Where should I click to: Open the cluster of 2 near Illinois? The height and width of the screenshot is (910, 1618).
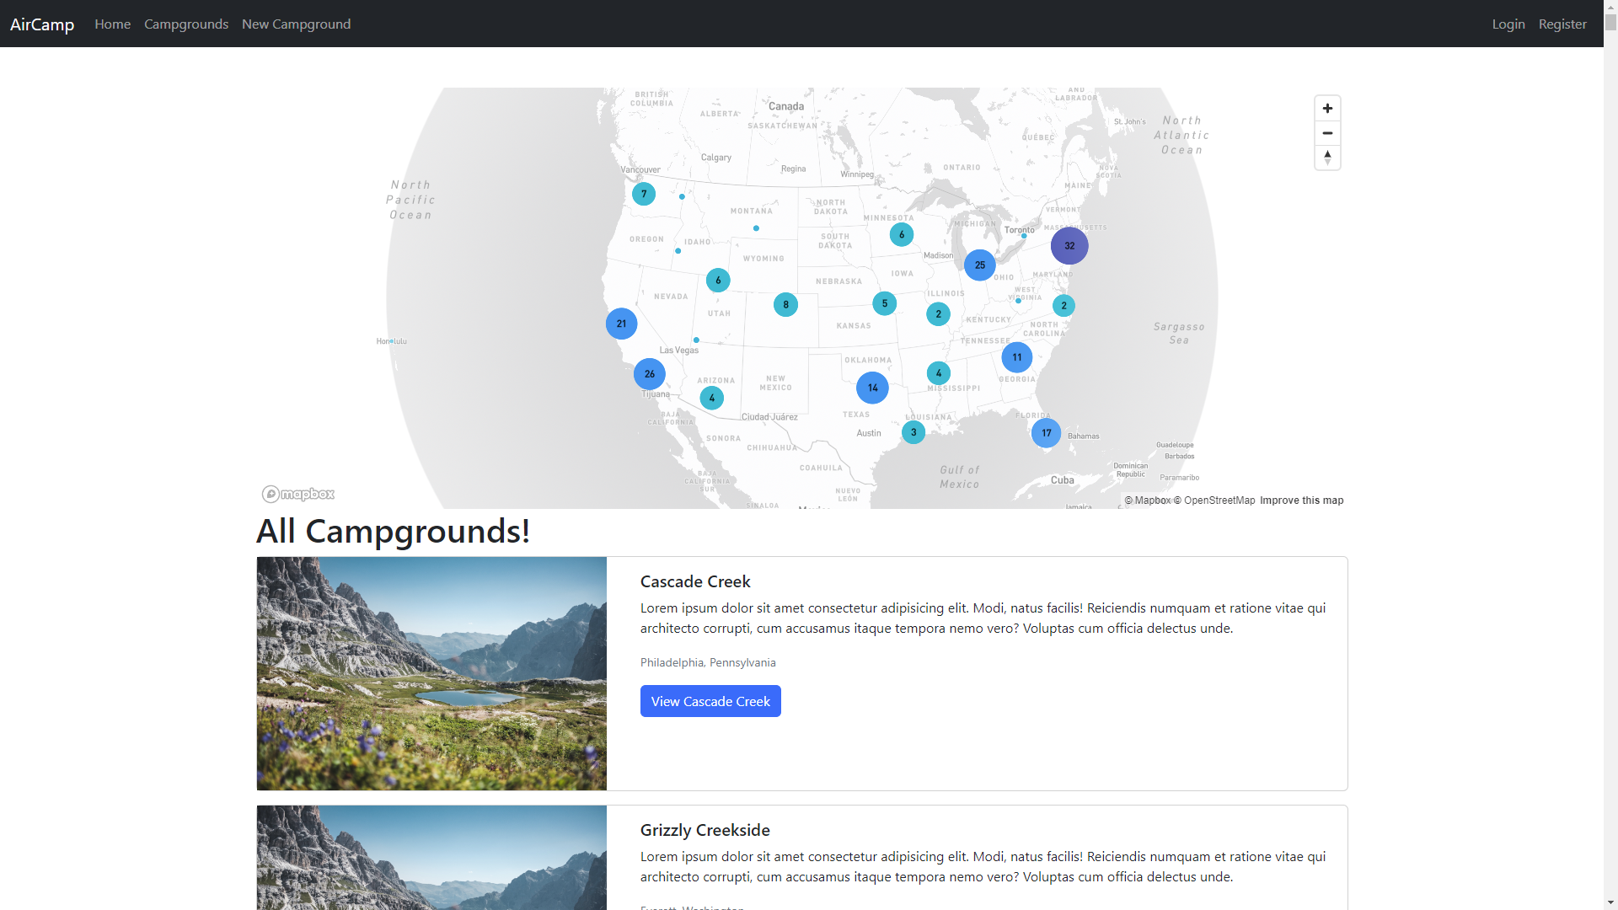pyautogui.click(x=938, y=314)
